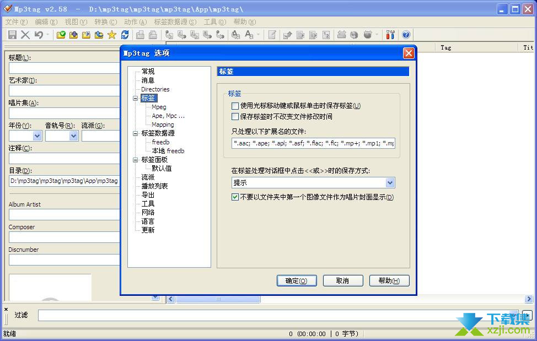Close the Mp3tag options dialog via red X
The width and height of the screenshot is (537, 341).
pos(409,53)
